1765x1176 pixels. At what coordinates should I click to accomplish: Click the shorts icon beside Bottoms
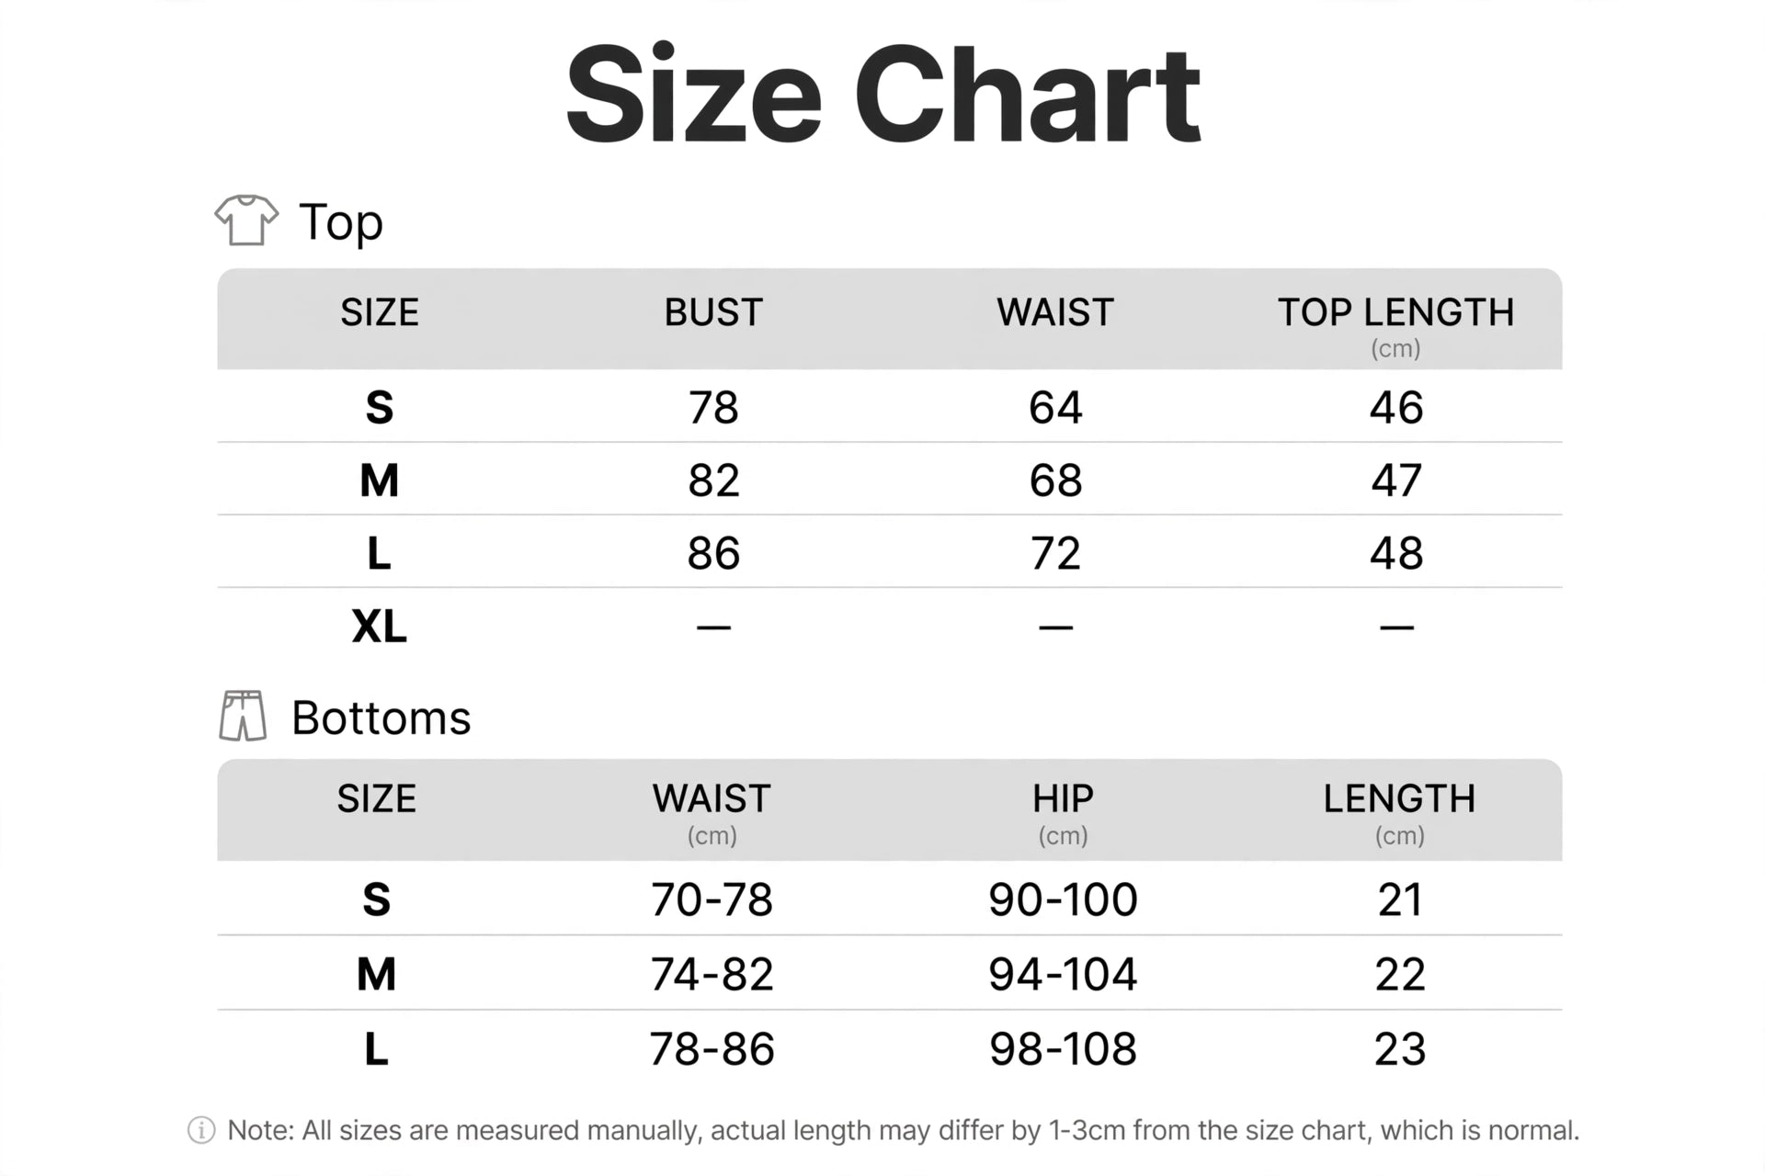click(x=243, y=716)
